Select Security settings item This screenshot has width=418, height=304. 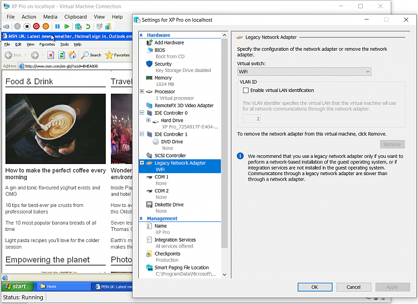[163, 64]
